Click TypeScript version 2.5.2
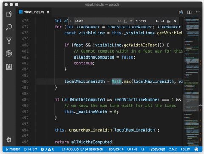 [x=173, y=149]
